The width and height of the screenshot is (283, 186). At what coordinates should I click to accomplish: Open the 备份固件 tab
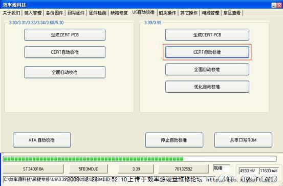click(54, 13)
